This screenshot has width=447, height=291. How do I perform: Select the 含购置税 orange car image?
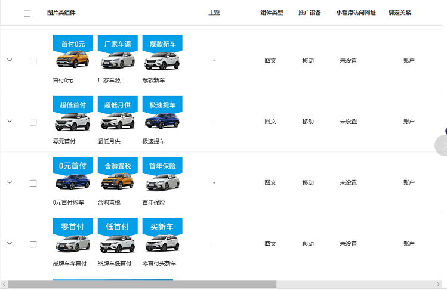point(117,182)
